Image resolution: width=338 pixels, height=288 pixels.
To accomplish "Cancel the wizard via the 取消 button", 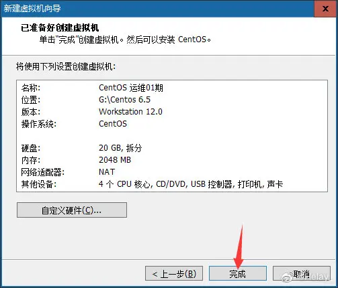I will pos(302,273).
